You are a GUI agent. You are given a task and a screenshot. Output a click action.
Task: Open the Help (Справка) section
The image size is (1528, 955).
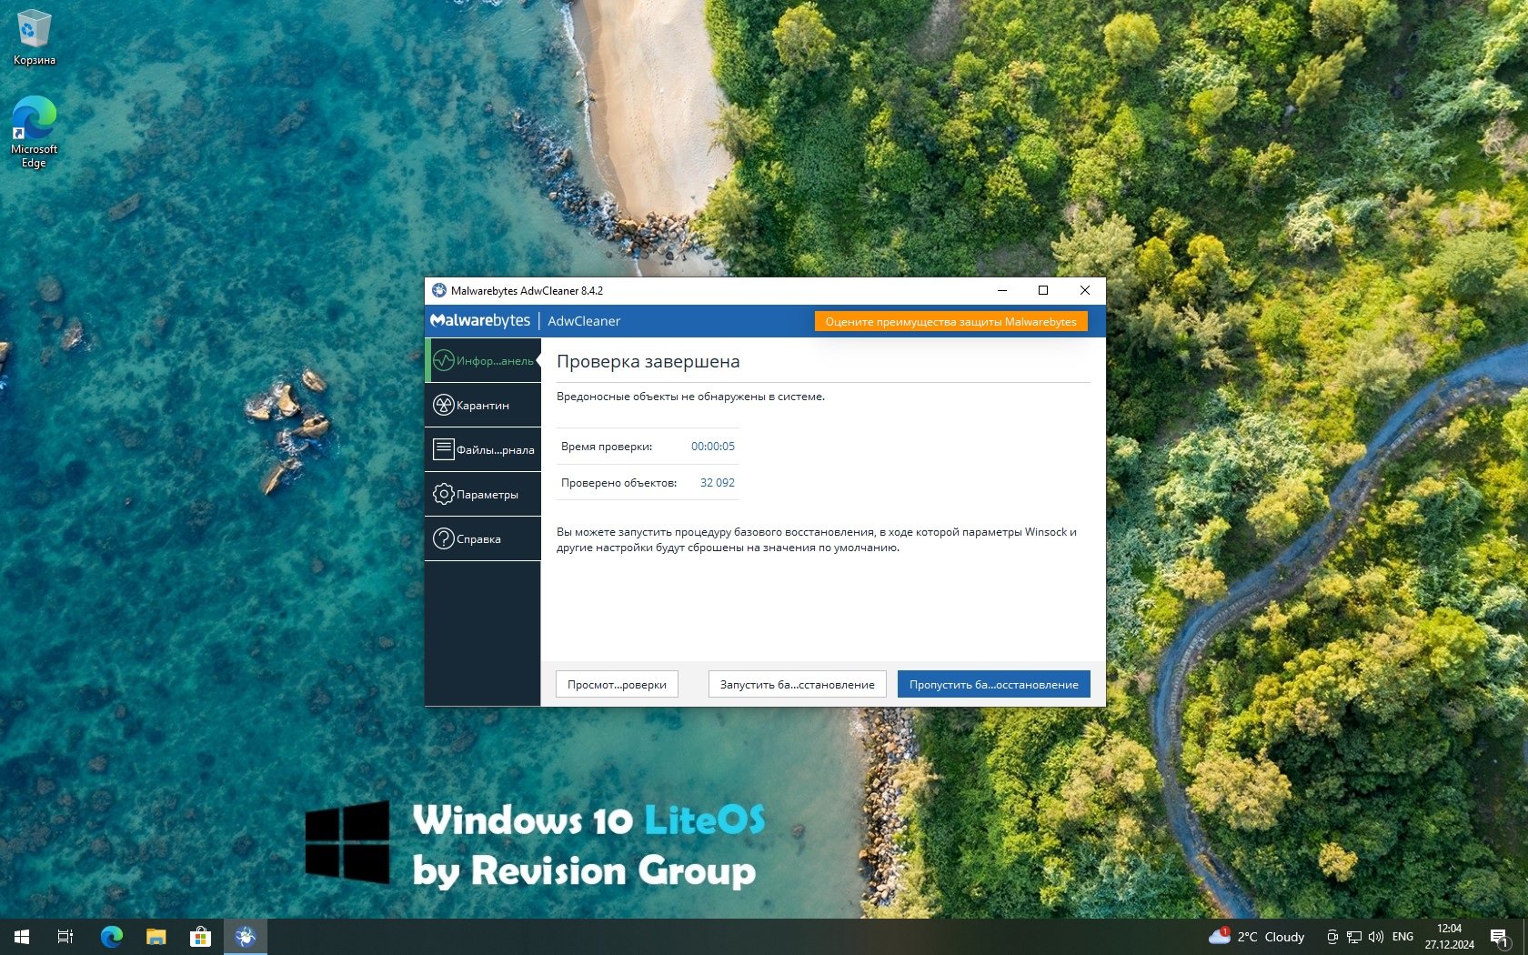coord(483,539)
